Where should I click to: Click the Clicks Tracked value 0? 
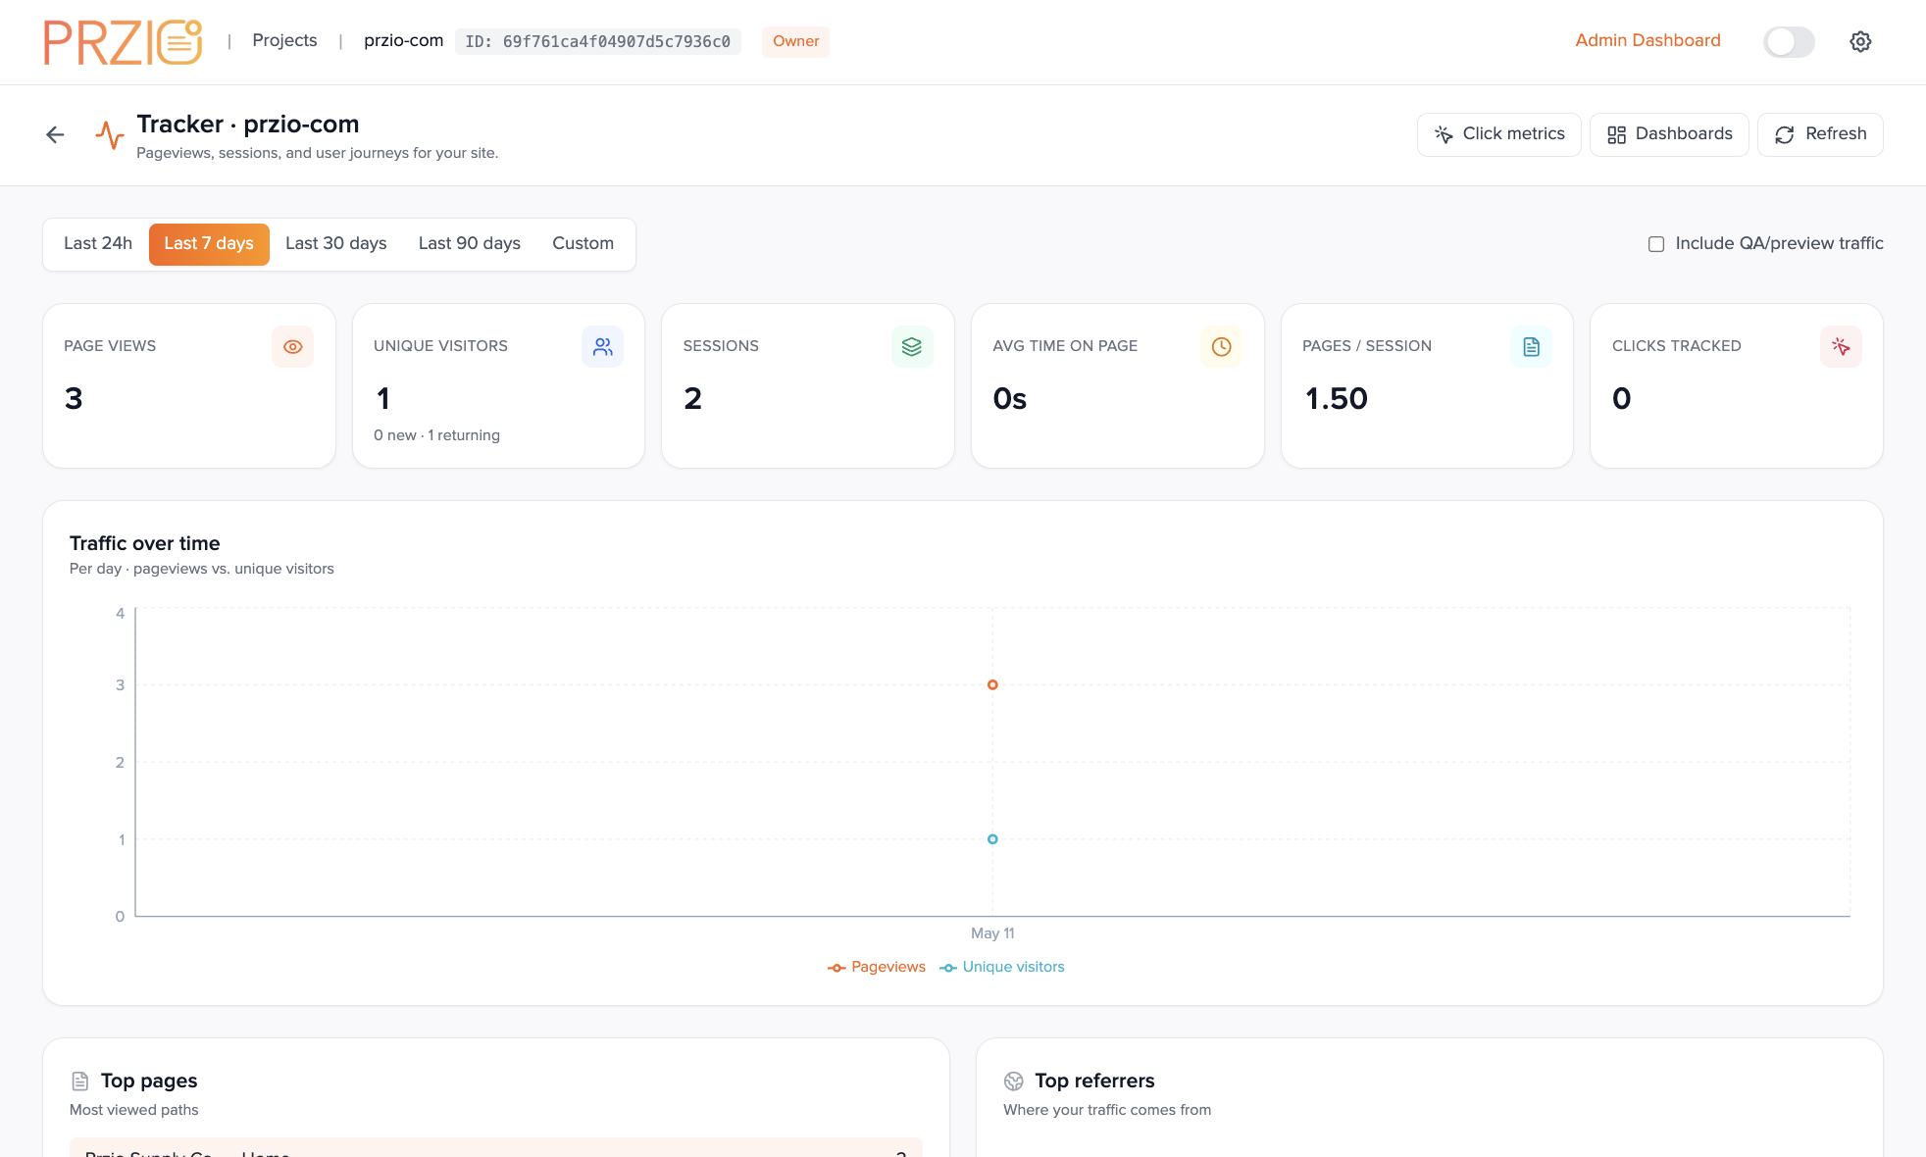pos(1622,399)
